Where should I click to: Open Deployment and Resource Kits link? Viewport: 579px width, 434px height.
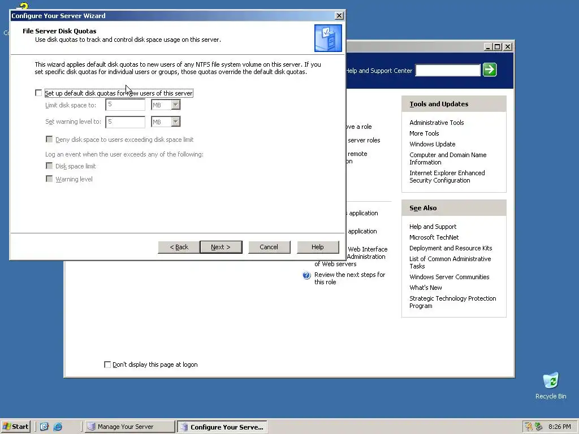click(x=451, y=248)
